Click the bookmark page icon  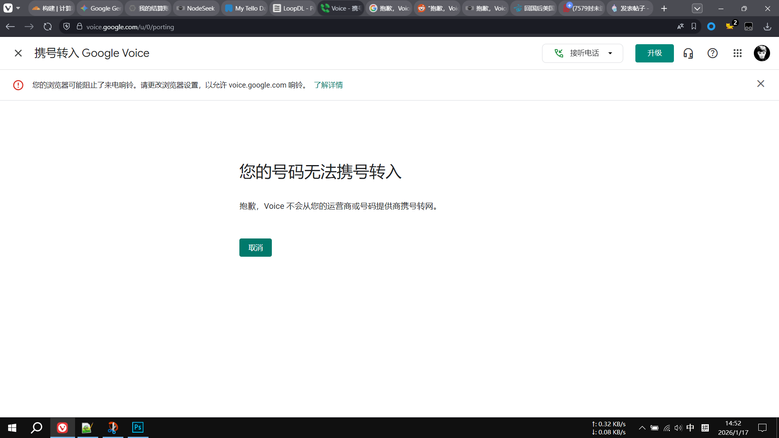pyautogui.click(x=694, y=26)
